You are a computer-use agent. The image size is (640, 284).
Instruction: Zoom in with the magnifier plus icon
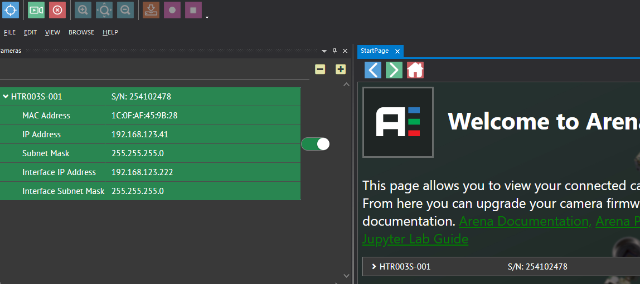[83, 10]
